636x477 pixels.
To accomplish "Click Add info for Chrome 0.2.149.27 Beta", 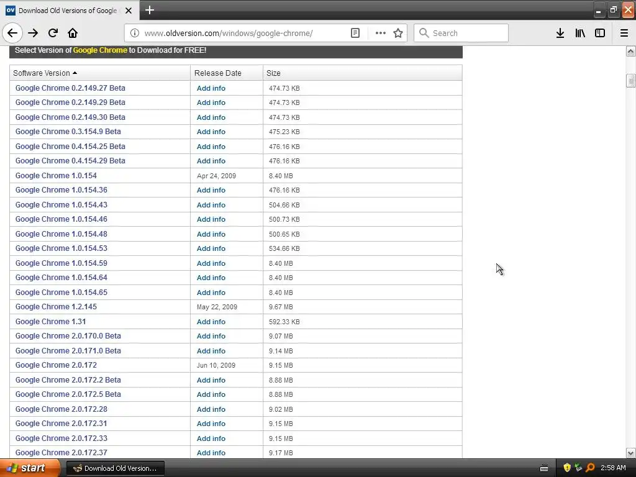I will click(x=211, y=88).
